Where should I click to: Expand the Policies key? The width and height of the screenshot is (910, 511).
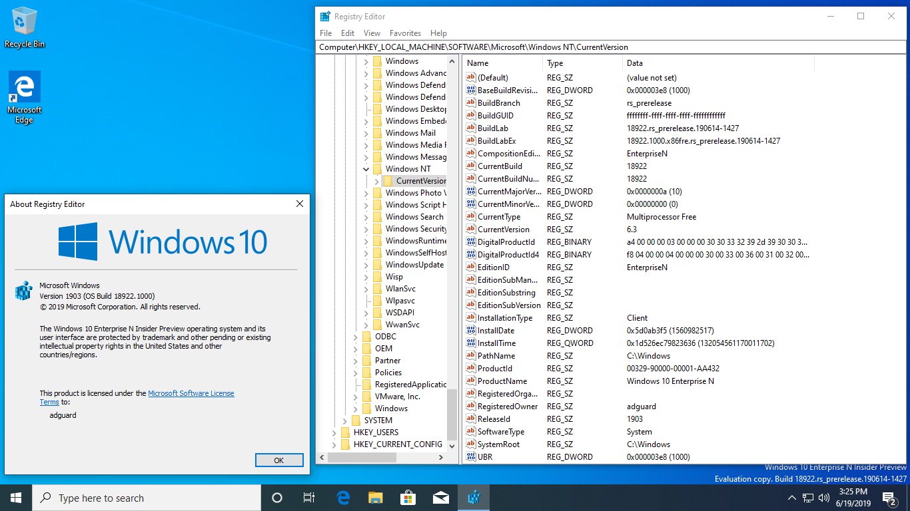click(355, 373)
